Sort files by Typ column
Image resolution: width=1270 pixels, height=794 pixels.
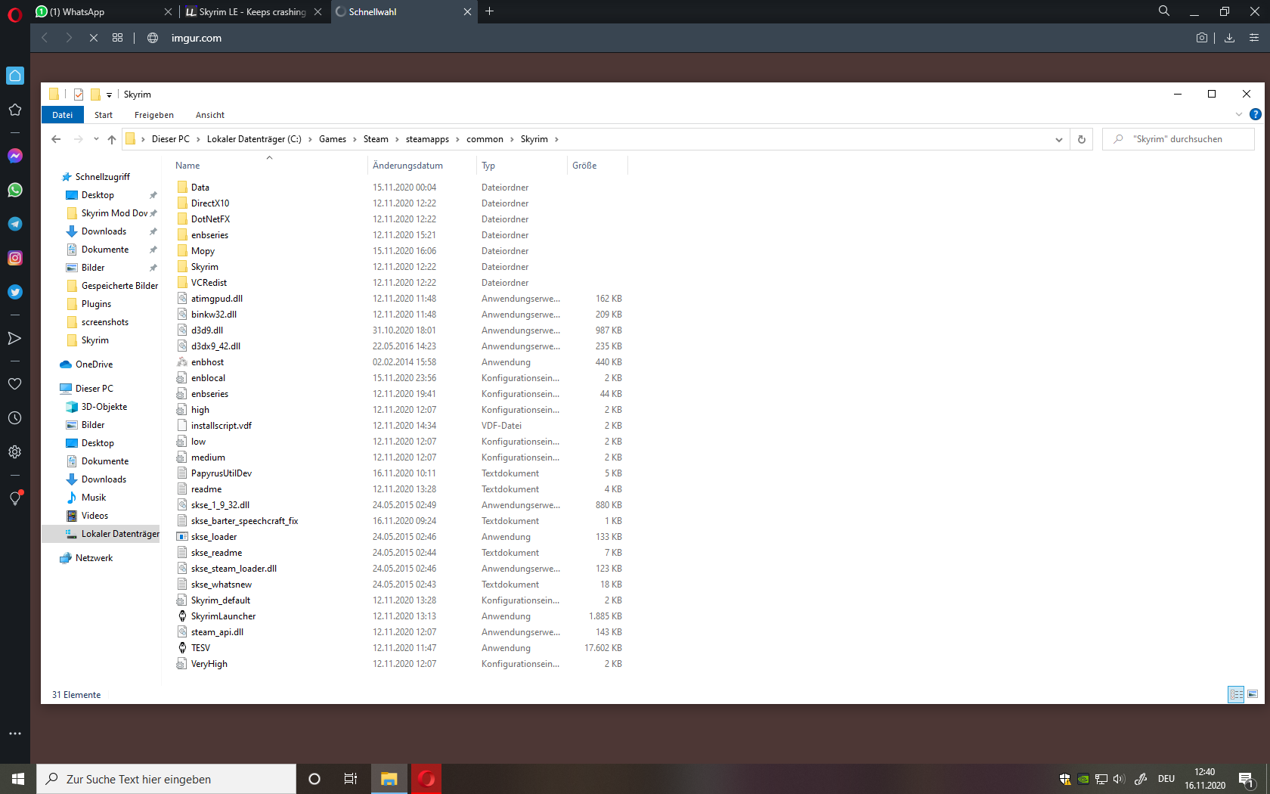coord(522,166)
